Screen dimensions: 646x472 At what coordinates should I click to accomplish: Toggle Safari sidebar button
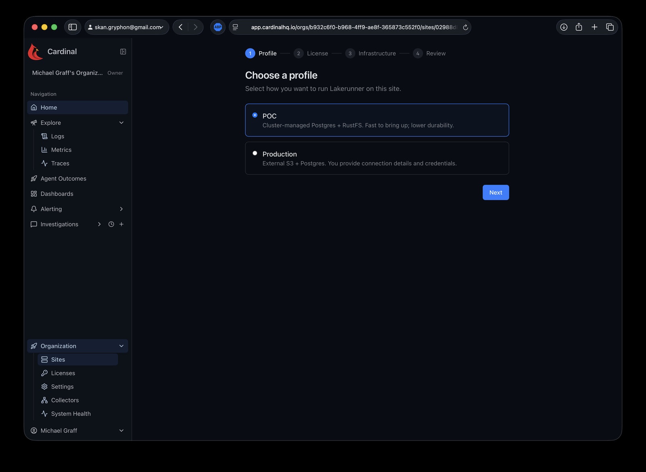(73, 27)
